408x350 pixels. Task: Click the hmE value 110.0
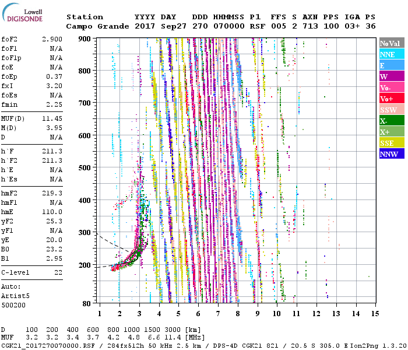[52, 212]
